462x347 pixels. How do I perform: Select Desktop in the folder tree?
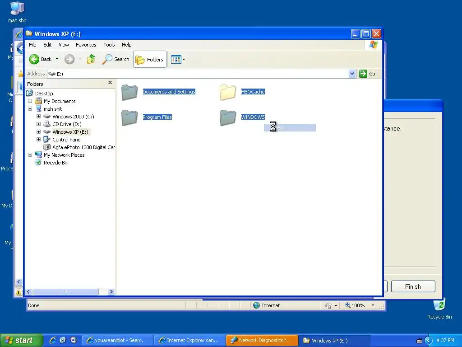(44, 94)
